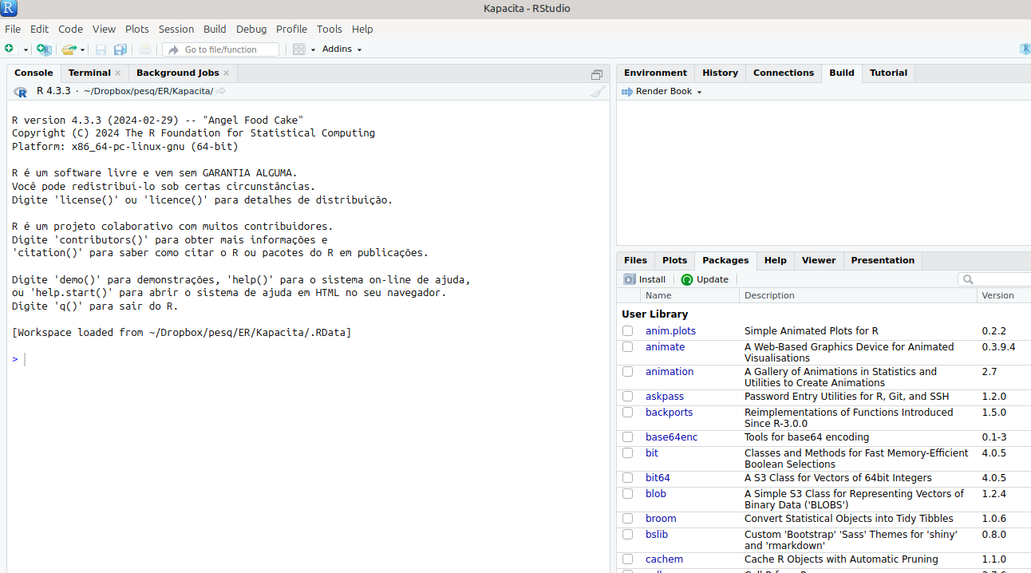Click the Update packages button

[705, 279]
